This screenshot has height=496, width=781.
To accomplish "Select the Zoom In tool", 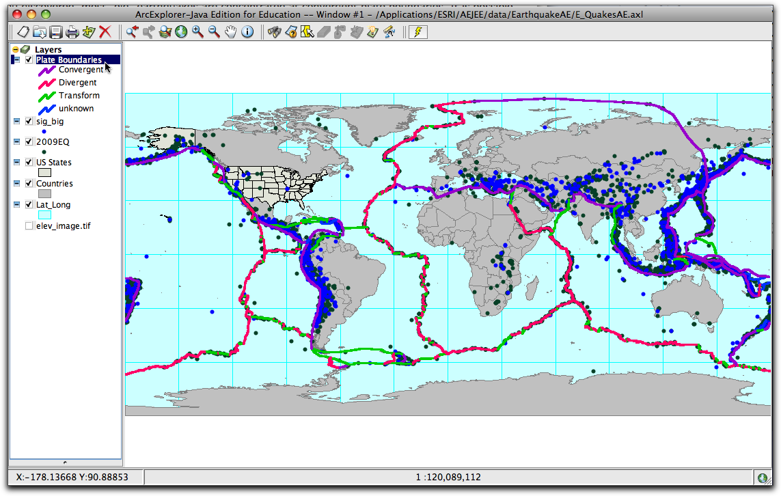I will 197,32.
